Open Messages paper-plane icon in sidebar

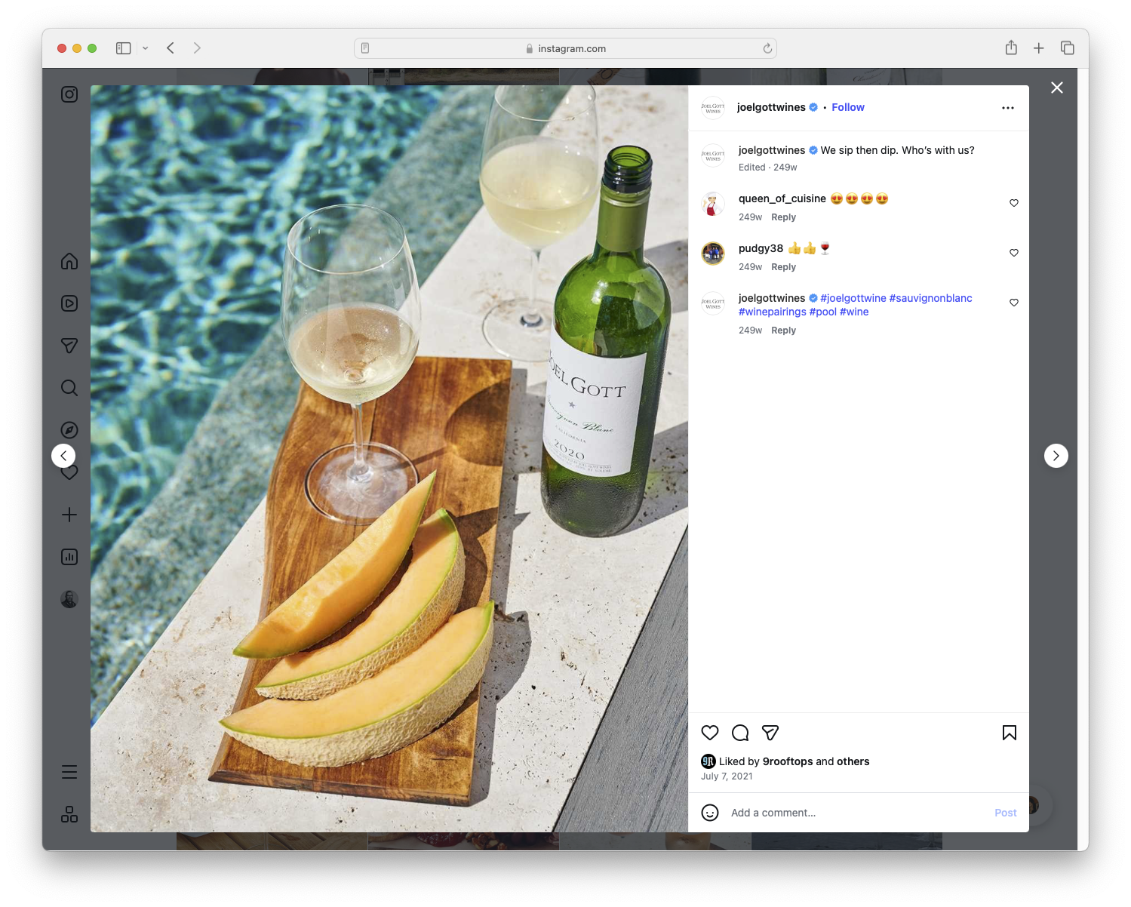69,346
